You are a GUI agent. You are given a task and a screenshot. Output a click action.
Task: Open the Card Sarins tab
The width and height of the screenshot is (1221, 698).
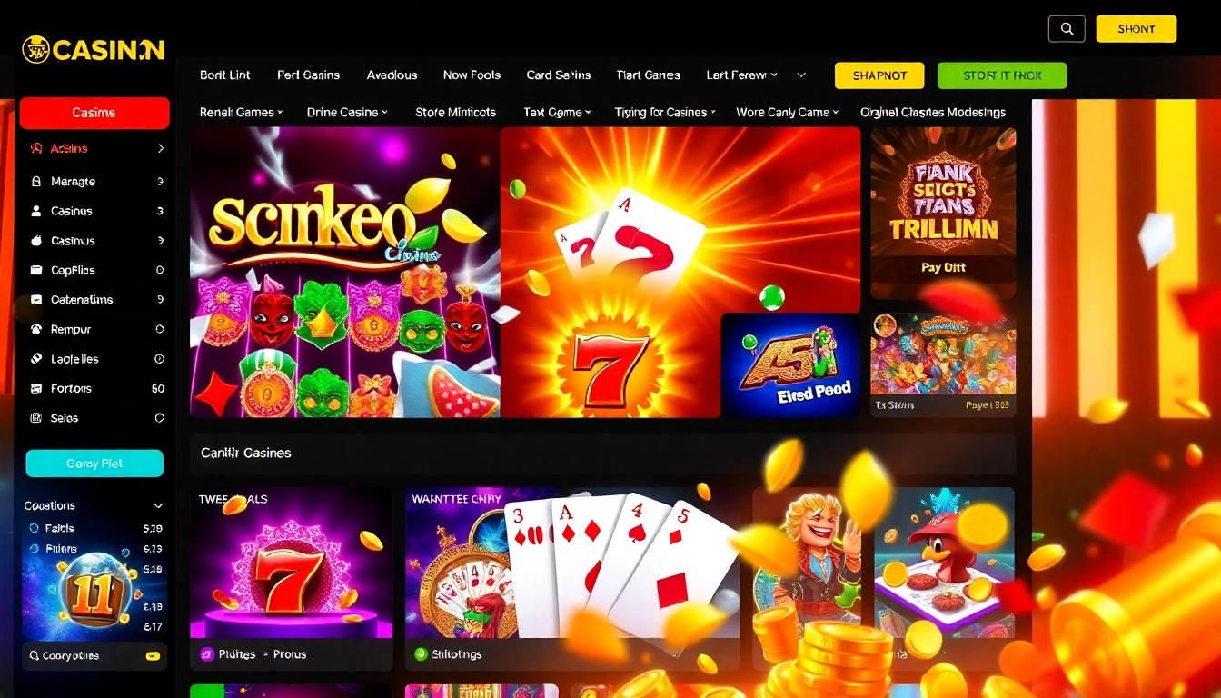(x=559, y=75)
